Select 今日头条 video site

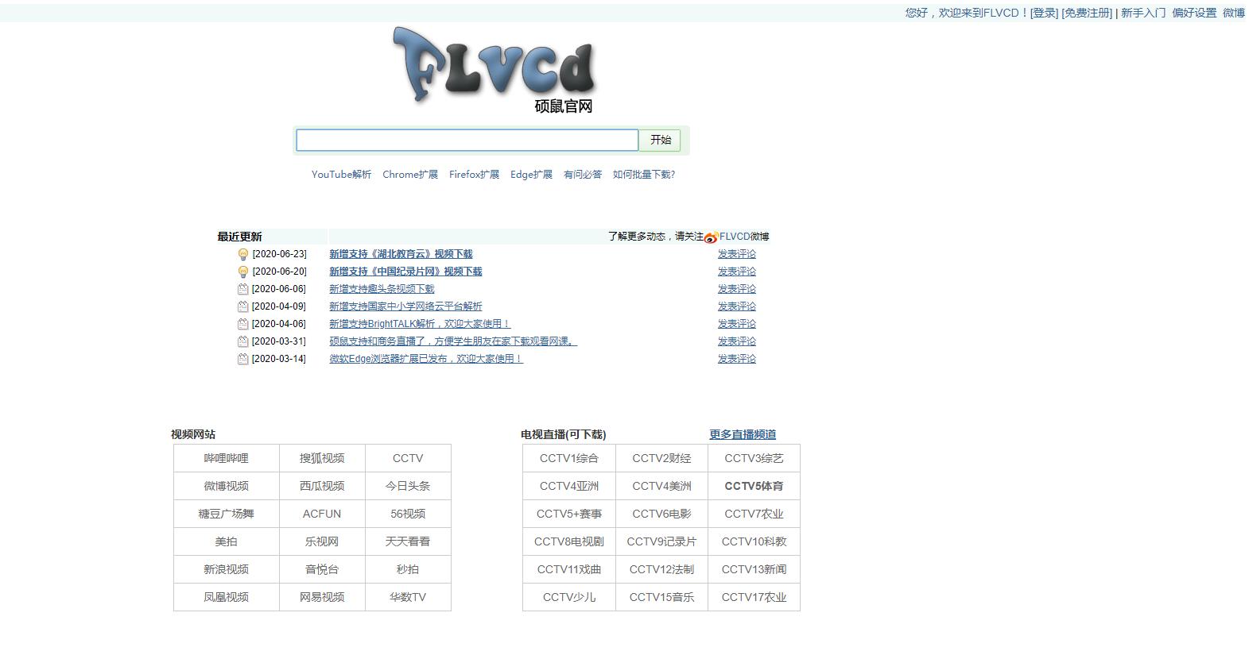click(x=408, y=486)
